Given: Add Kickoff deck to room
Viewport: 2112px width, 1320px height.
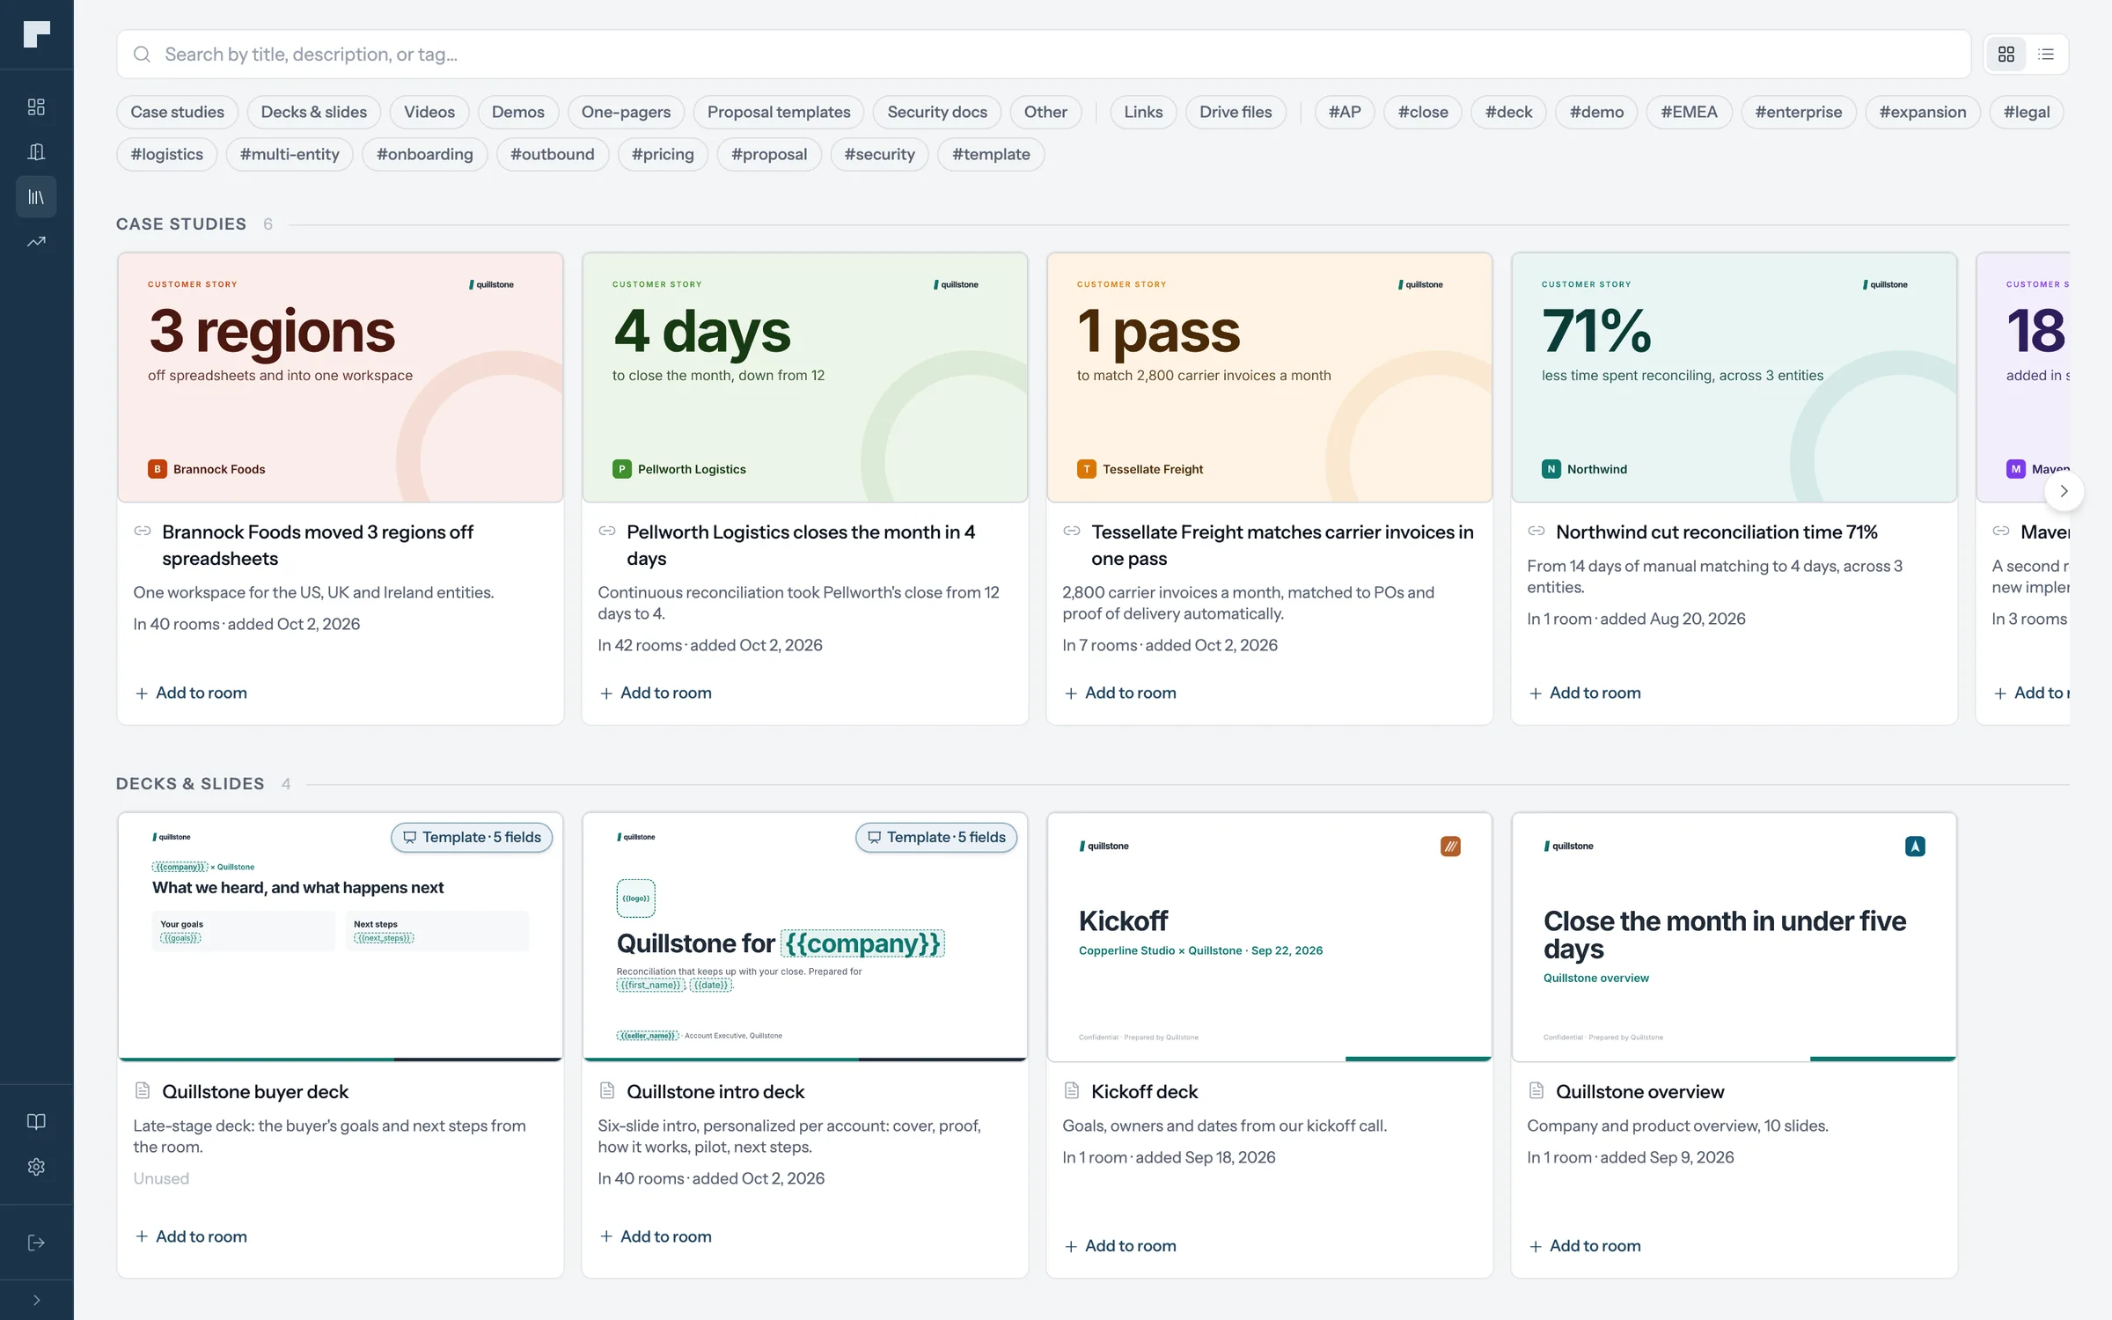Looking at the screenshot, I should (1120, 1246).
